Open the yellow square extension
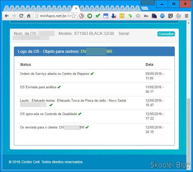193x172 pixels. click(x=122, y=16)
